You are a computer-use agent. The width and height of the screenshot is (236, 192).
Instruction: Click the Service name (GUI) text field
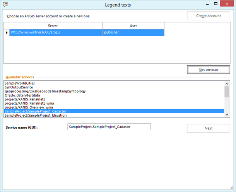pyautogui.click(x=109, y=127)
